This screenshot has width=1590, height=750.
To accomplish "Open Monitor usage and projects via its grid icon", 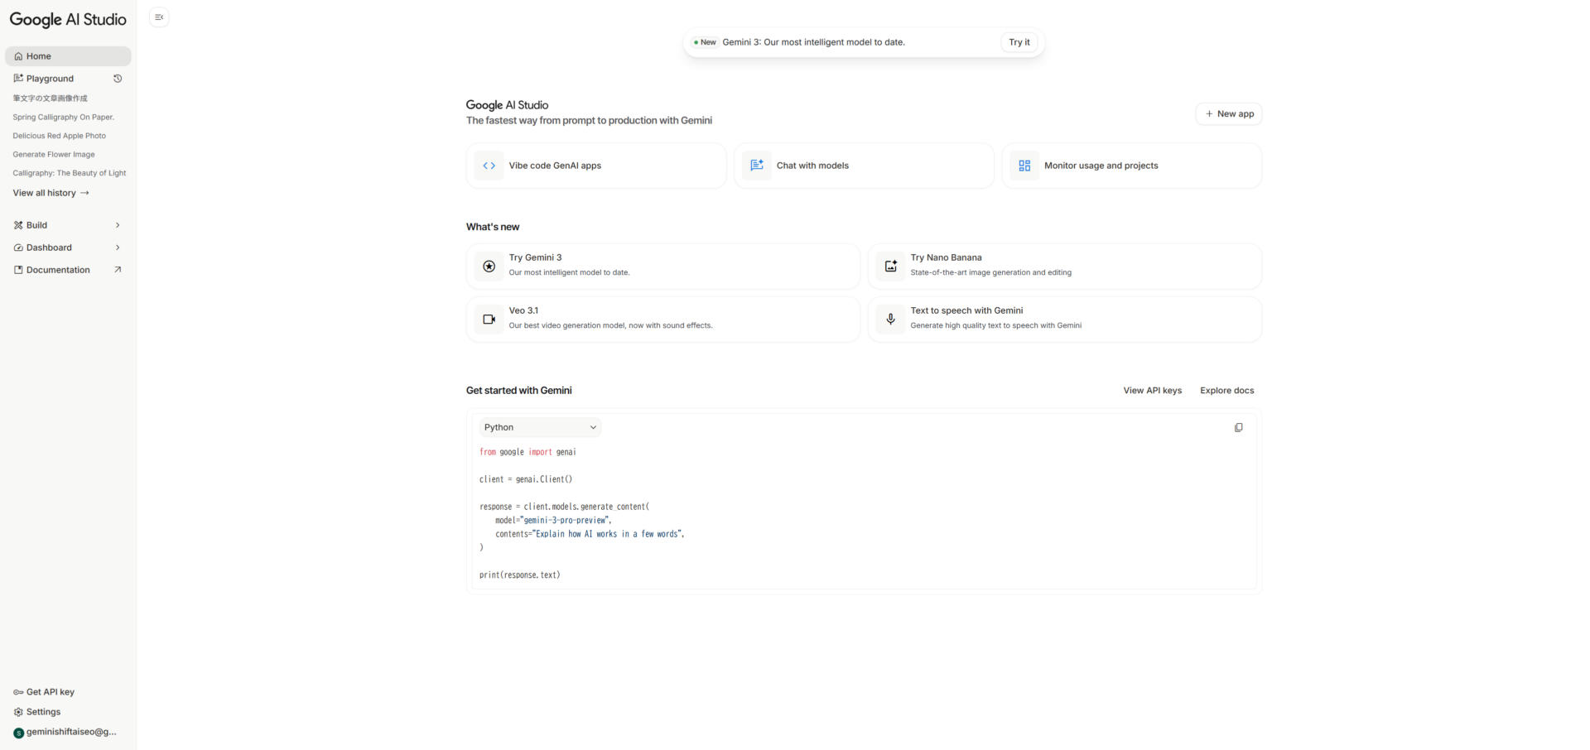I will 1024,165.
